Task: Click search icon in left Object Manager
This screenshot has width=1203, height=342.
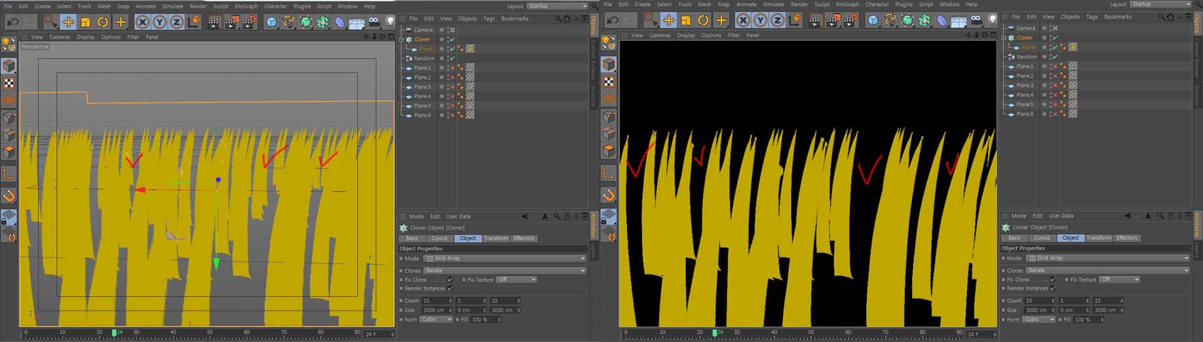Action: (x=558, y=19)
